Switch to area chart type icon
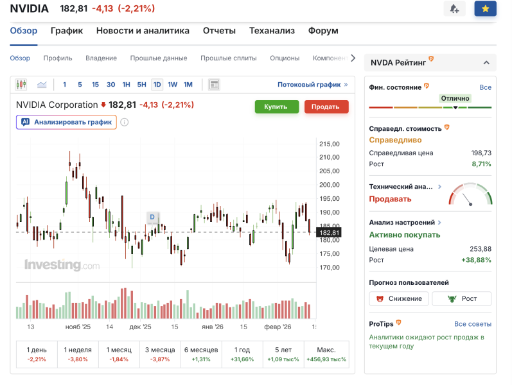The height and width of the screenshot is (385, 512). tap(42, 85)
